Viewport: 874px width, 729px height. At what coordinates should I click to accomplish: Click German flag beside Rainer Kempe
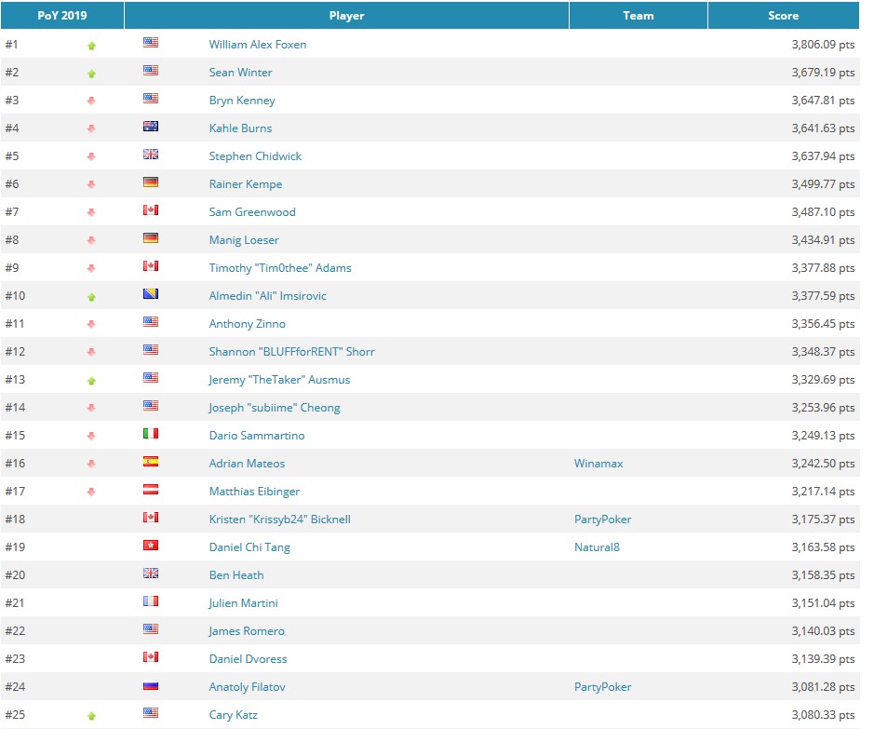pos(151,182)
